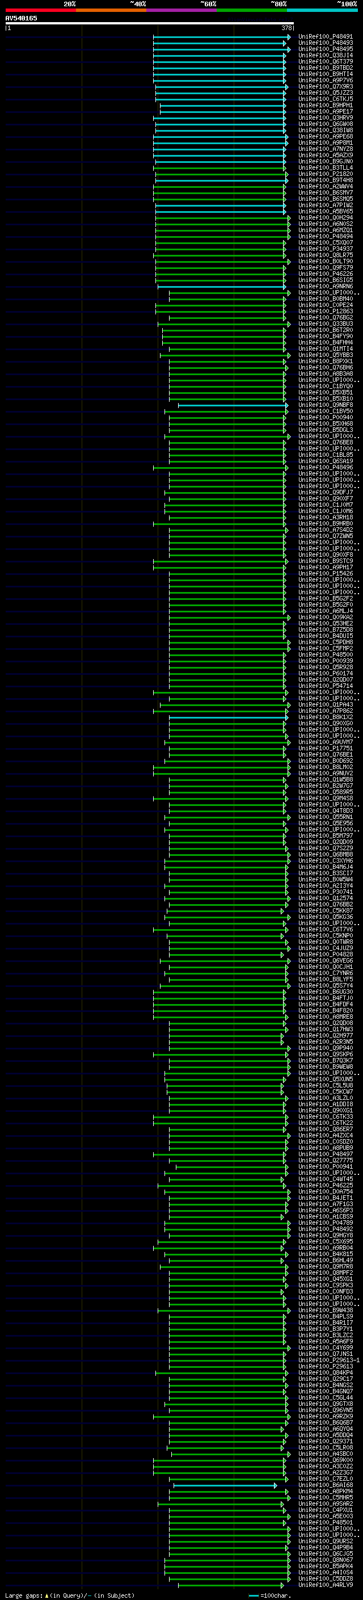Image resolution: width=363 pixels, height=1600 pixels.
Task: Open hit UniRef100_Q38JI4
Action: (326, 55)
